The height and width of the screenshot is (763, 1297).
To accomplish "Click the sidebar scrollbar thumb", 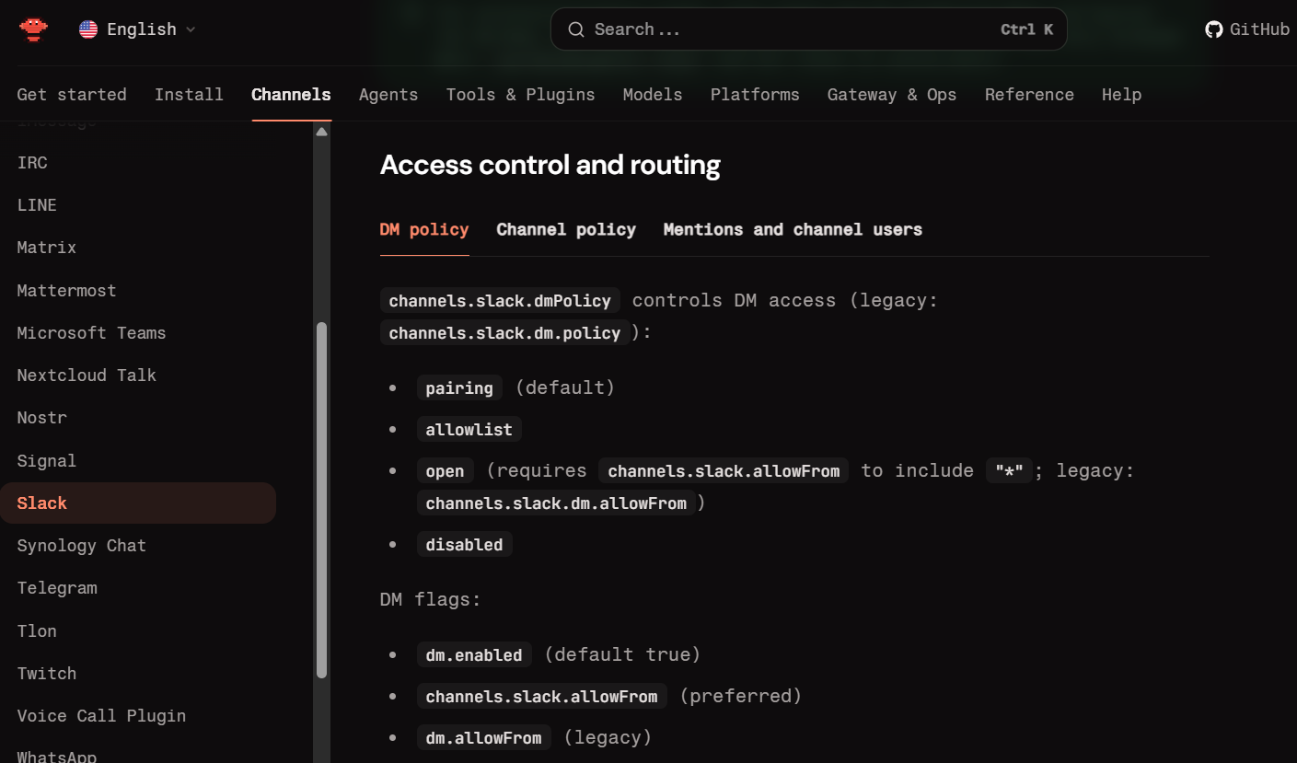I will click(321, 500).
